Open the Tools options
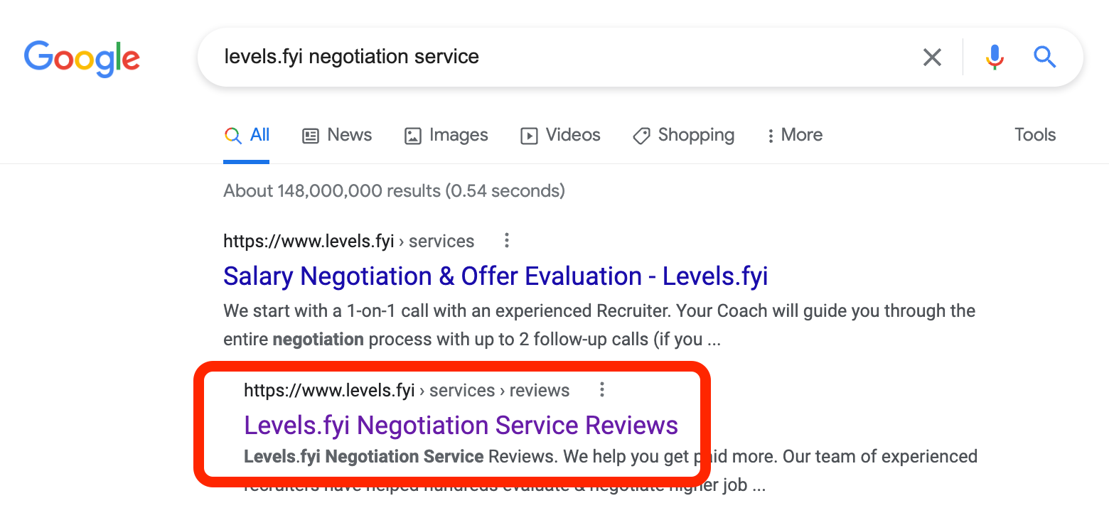This screenshot has height=530, width=1109. click(1035, 135)
